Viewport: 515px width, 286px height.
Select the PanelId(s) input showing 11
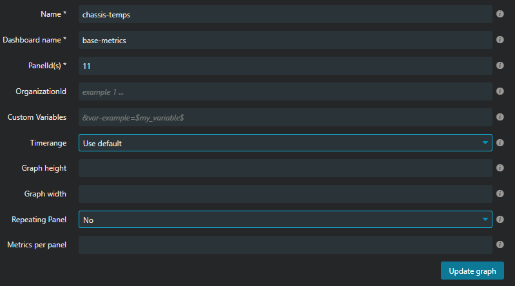[285, 66]
